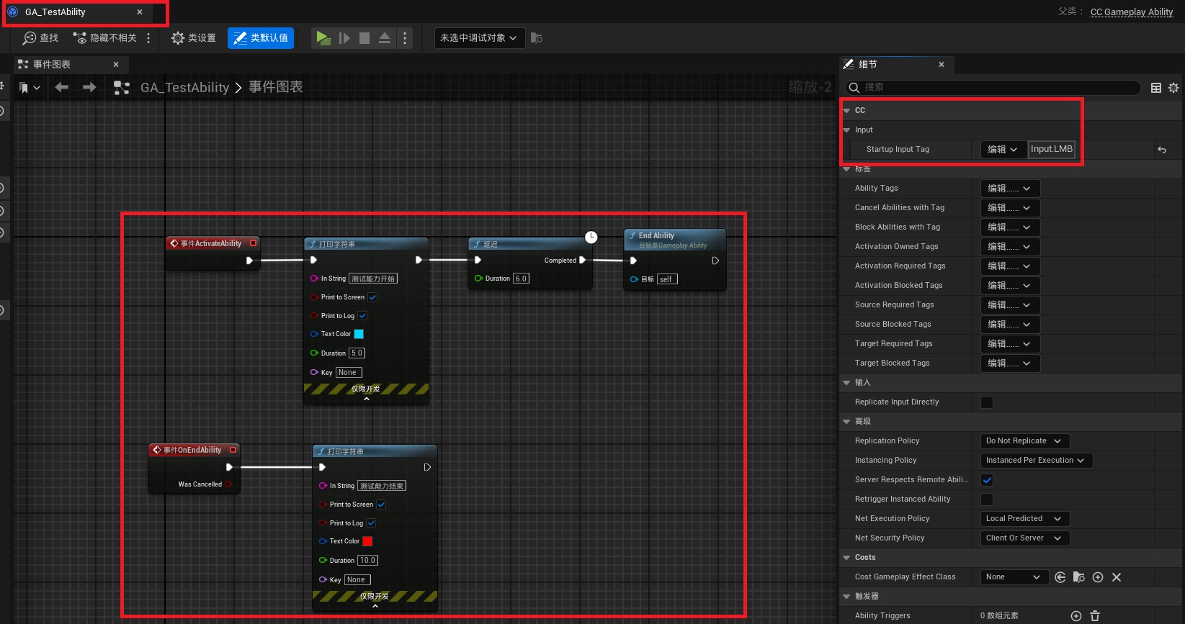Clear Cost Gameplay Effect Class with X

tap(1117, 577)
